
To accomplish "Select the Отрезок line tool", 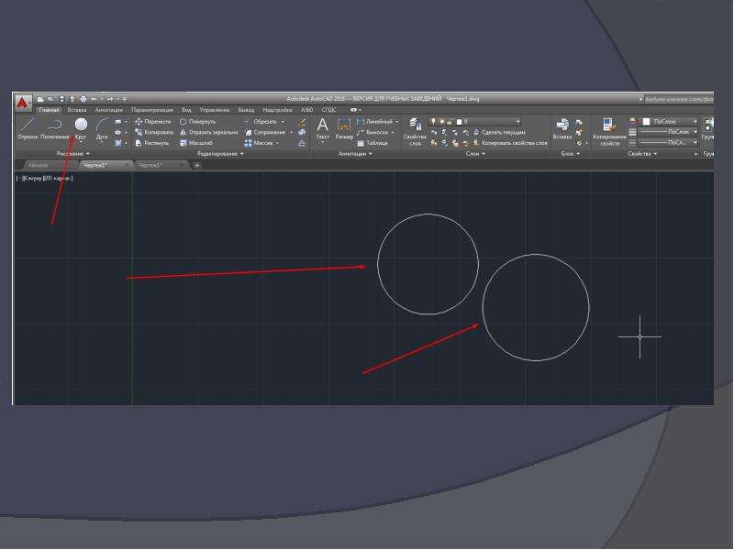I will (28, 128).
